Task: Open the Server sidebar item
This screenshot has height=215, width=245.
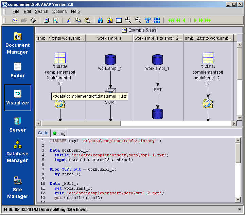Action: tap(18, 124)
